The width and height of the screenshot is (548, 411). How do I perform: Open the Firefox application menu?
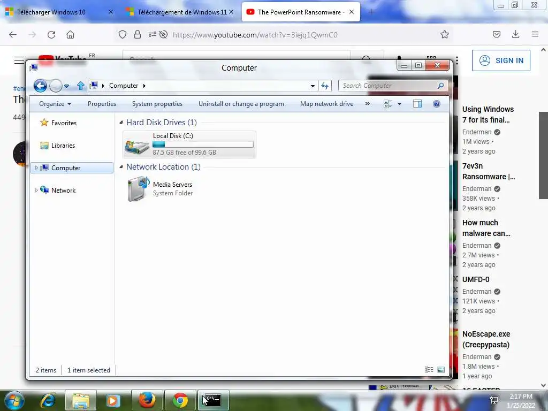[x=535, y=35]
